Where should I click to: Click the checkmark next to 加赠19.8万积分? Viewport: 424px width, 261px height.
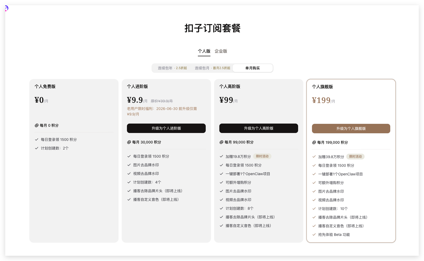pos(221,157)
